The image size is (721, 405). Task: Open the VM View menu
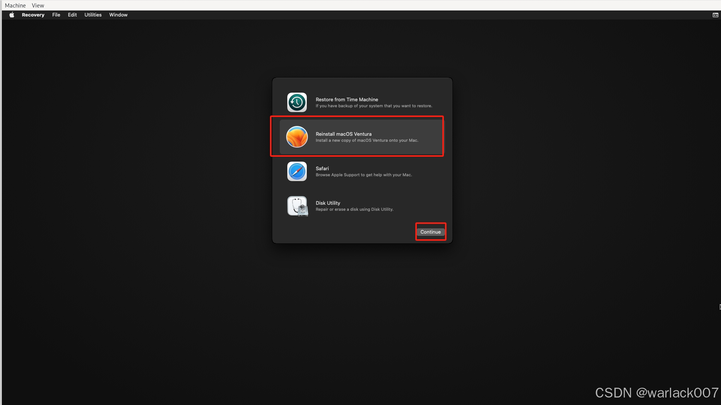click(x=38, y=6)
